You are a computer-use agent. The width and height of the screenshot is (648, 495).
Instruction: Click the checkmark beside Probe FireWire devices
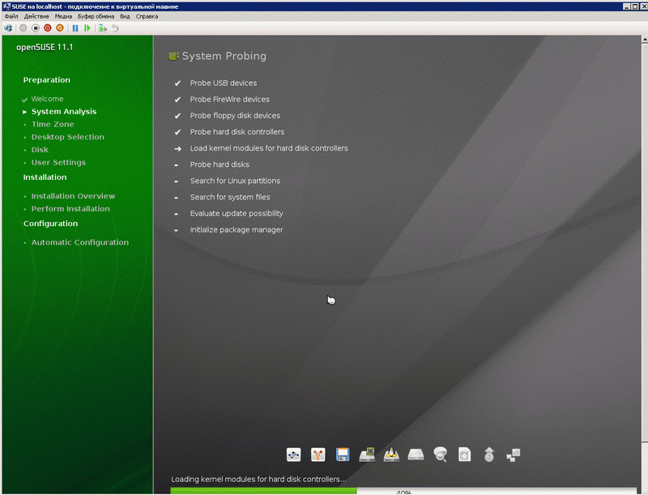[177, 99]
